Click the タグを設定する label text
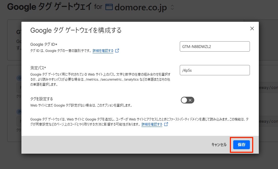This screenshot has height=169, width=278. (x=41, y=99)
